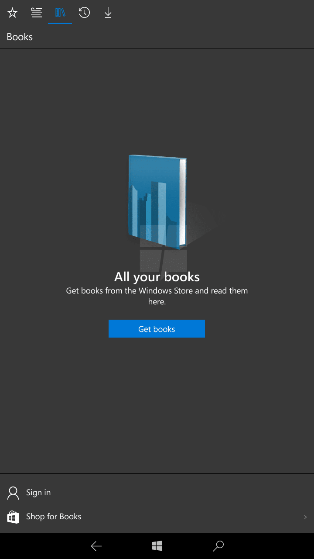This screenshot has height=559, width=314.
Task: Click the blue book illustration
Action: pyautogui.click(x=158, y=202)
